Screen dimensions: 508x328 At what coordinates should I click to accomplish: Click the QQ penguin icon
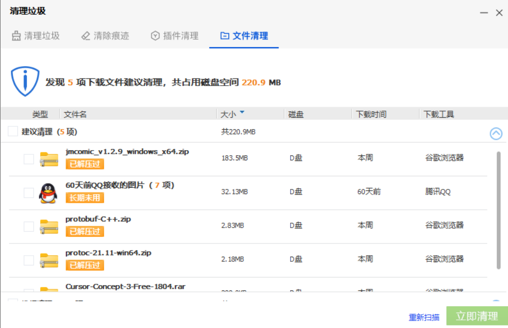[48, 193]
